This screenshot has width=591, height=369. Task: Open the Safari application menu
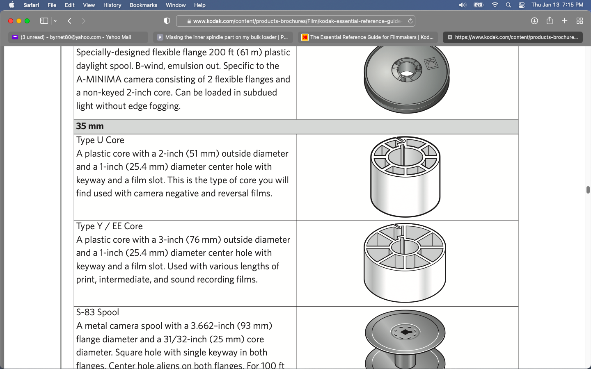click(31, 5)
